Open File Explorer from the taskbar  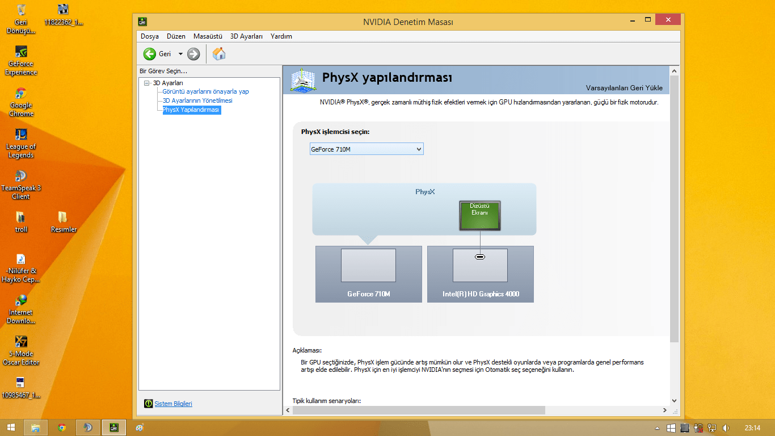[x=35, y=427]
